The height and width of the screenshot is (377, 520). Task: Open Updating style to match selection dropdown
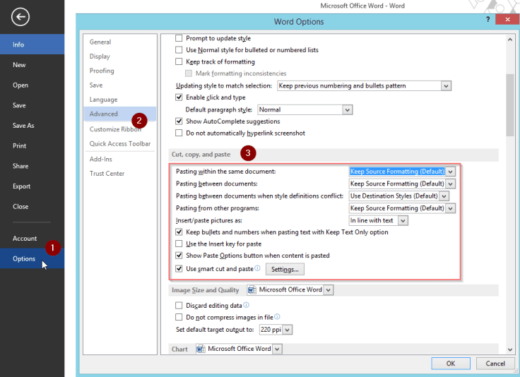(x=446, y=86)
